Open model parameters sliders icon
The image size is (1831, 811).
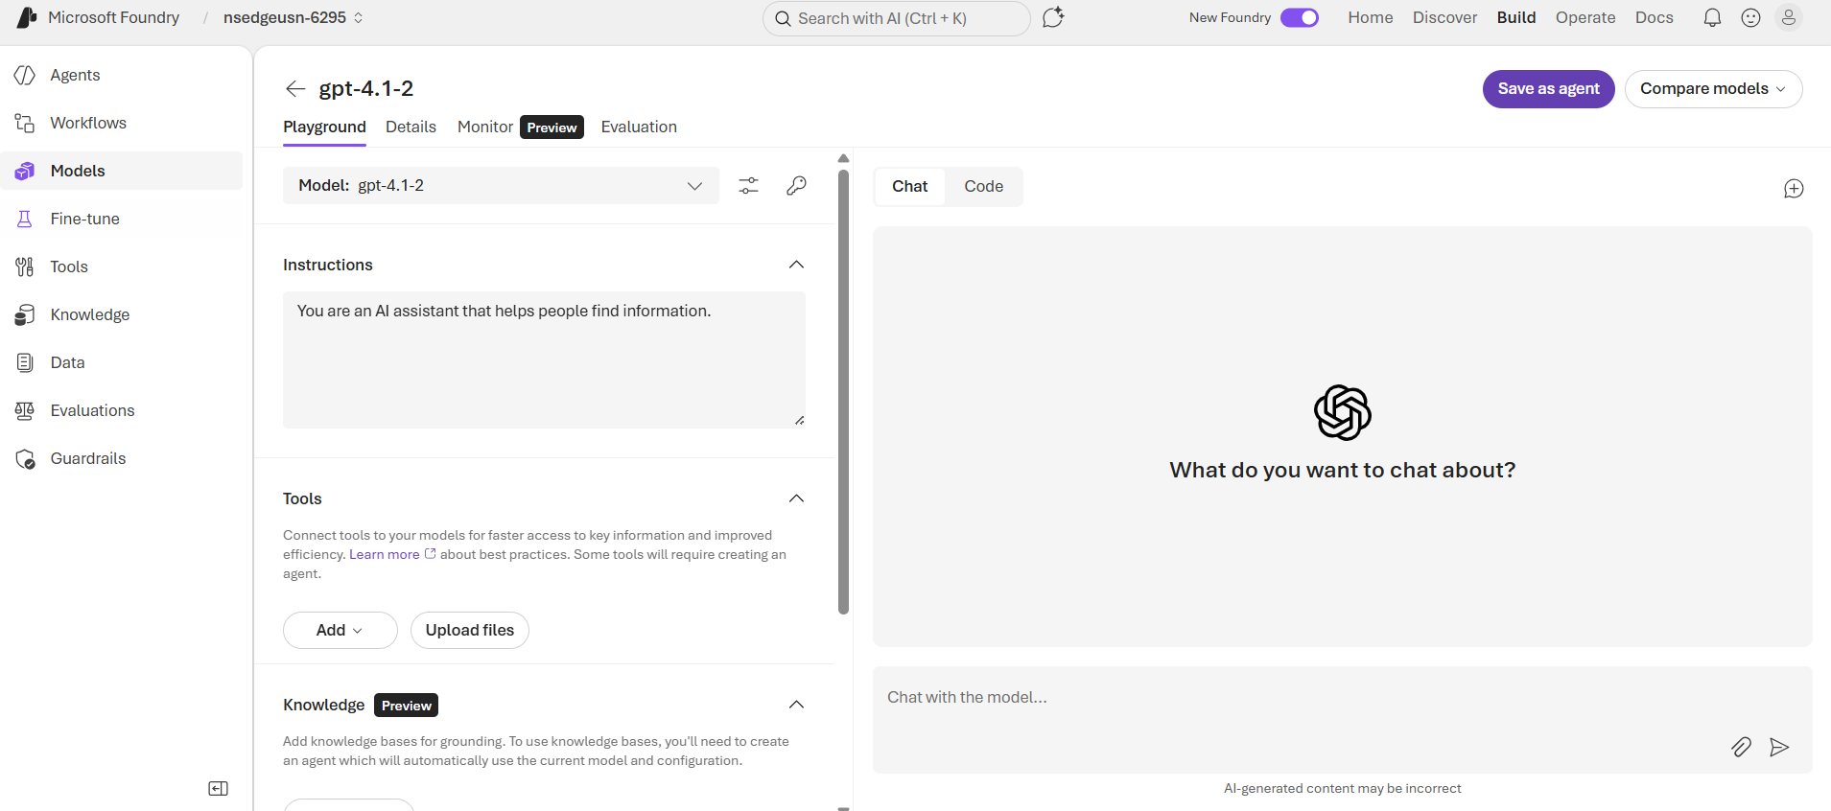748,186
